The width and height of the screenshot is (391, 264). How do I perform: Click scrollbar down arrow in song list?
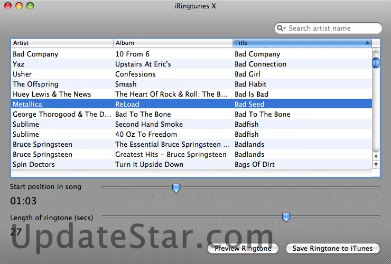click(376, 165)
